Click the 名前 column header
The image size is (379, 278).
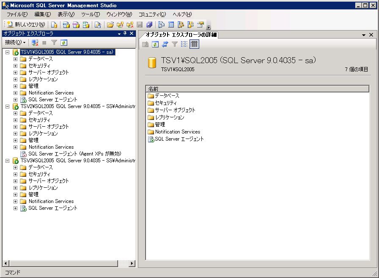coord(258,89)
